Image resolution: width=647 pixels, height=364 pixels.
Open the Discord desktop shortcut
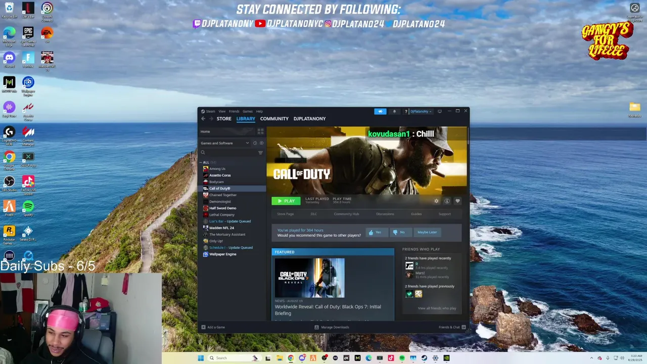pos(9,59)
